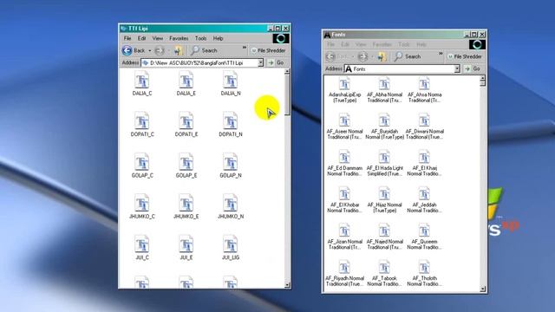Open File menu in Fonts window

click(331, 44)
